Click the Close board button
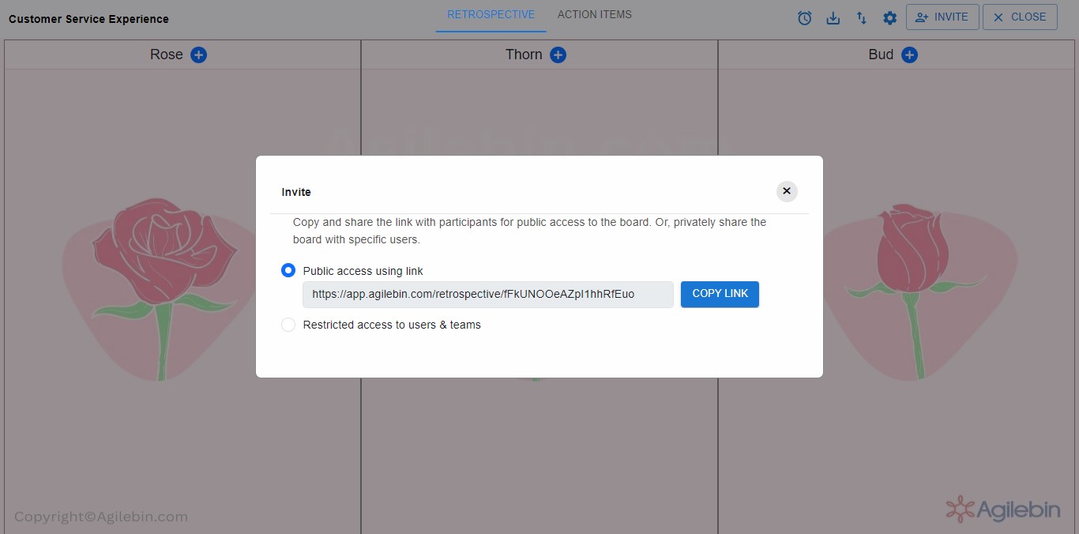The width and height of the screenshot is (1079, 534). pos(1019,17)
